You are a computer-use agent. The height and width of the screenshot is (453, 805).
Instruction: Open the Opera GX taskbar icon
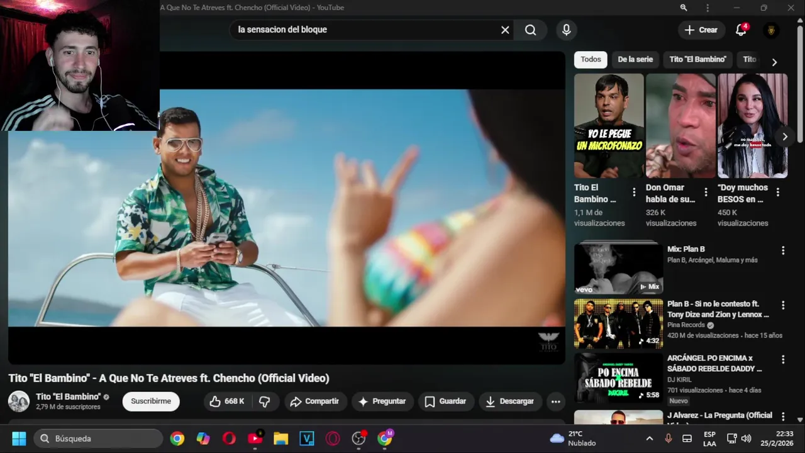click(333, 439)
